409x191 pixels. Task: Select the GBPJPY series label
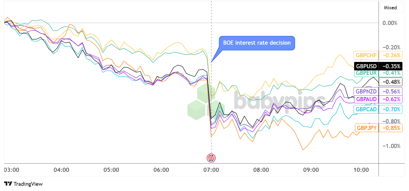point(366,128)
